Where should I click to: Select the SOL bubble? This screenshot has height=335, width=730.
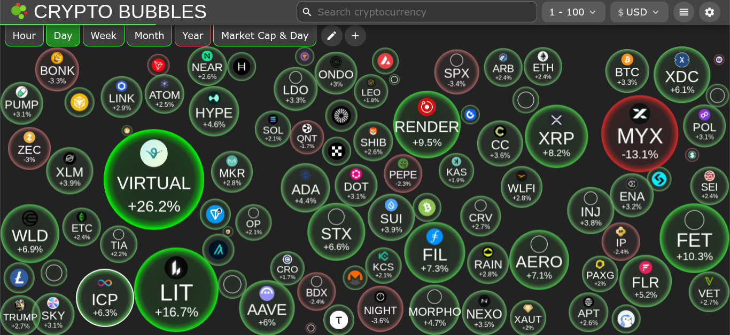pos(273,129)
